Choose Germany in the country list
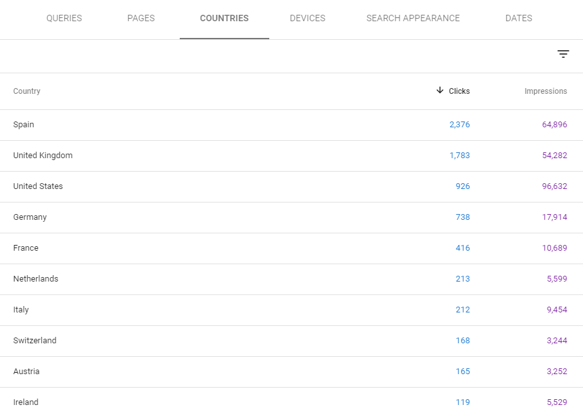Viewport: 583px width, 414px height. pyautogui.click(x=30, y=217)
